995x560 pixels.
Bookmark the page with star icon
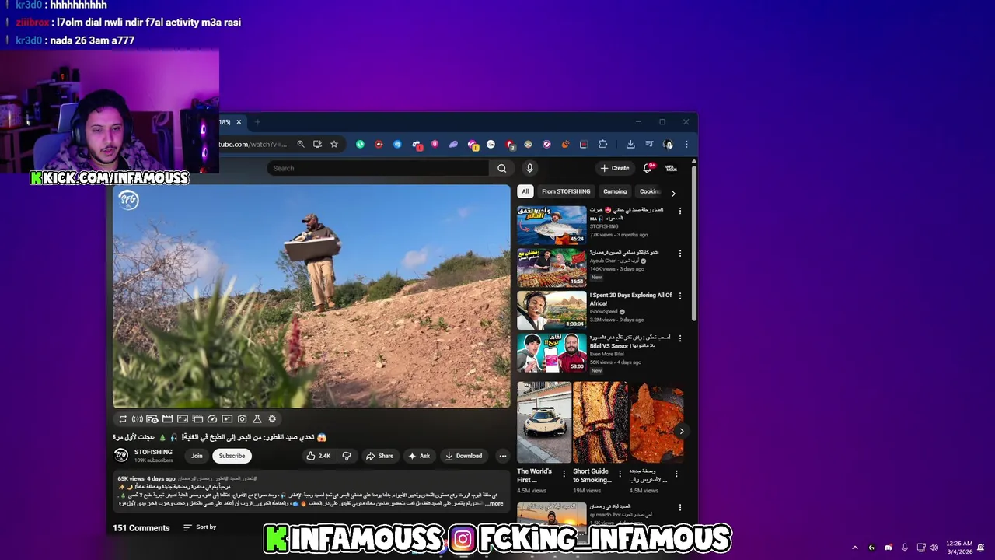[334, 144]
